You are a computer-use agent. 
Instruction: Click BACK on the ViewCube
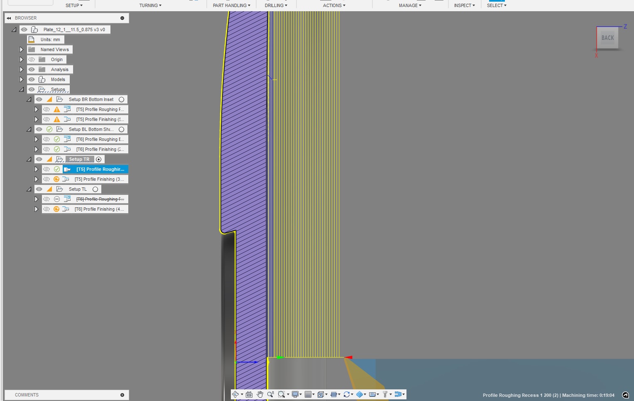coord(607,38)
